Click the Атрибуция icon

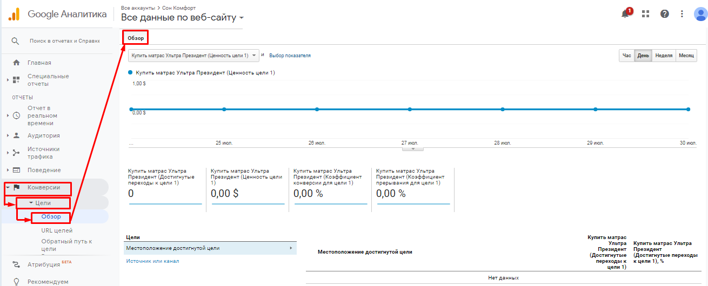coord(16,264)
